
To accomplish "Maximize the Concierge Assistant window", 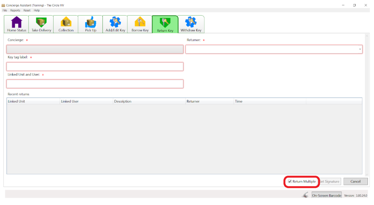I will [354, 5].
